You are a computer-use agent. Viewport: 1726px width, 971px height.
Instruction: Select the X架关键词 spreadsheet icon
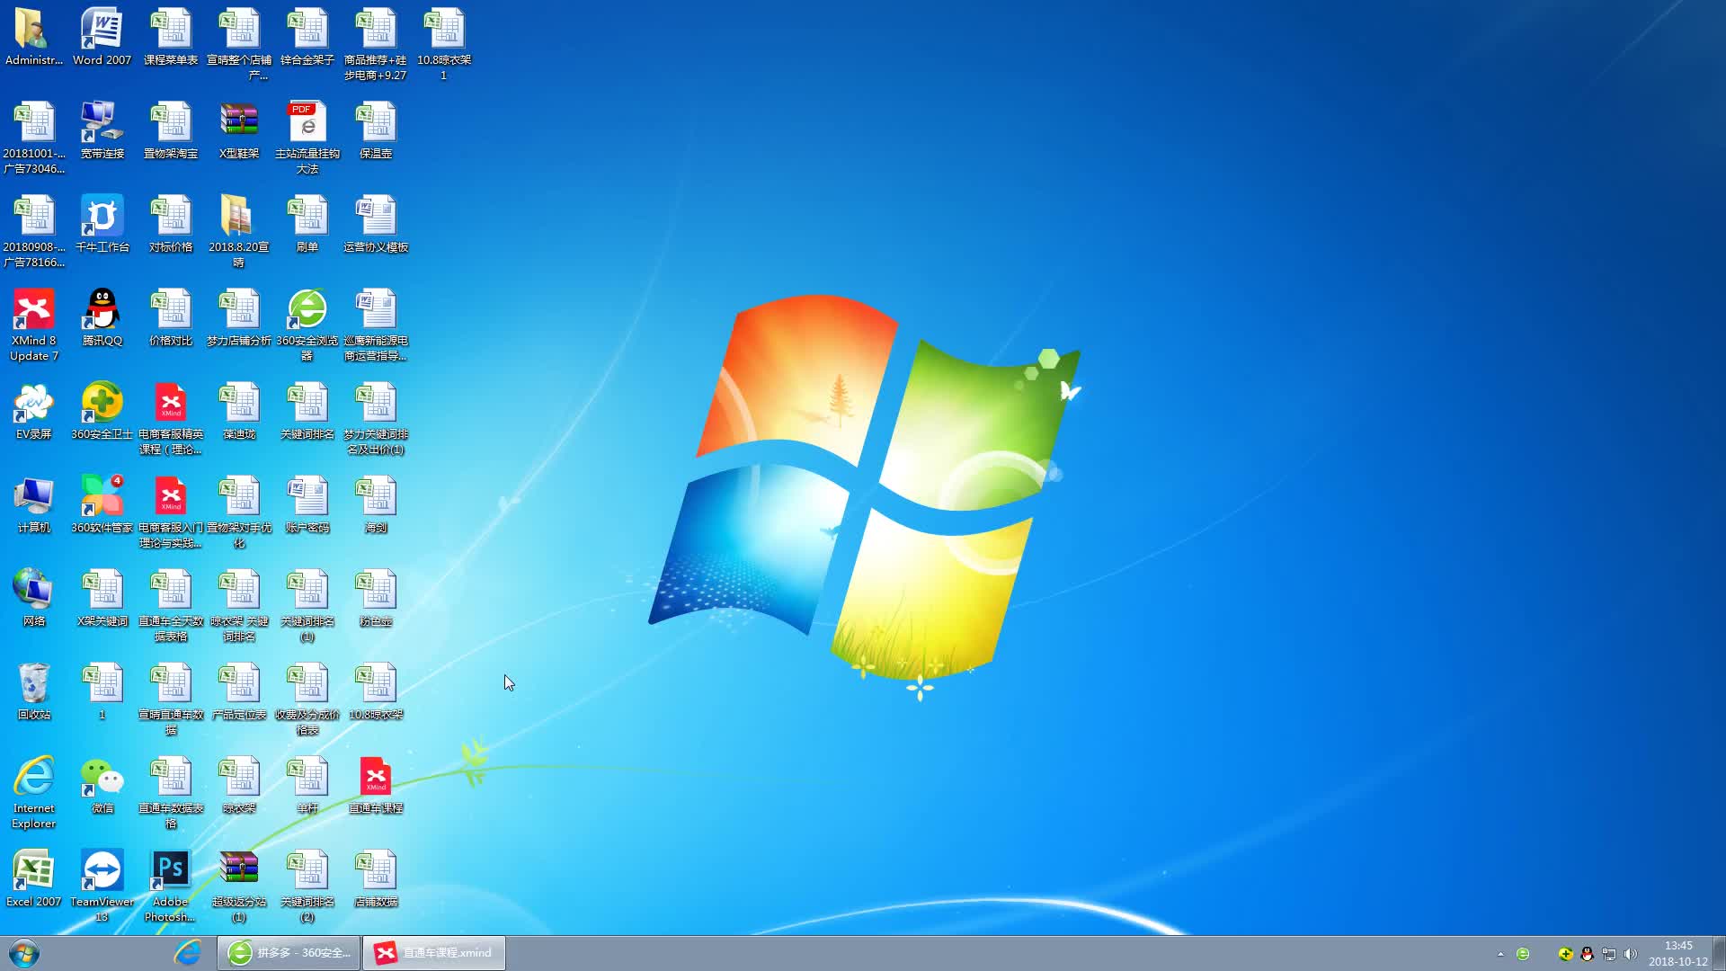(x=102, y=598)
